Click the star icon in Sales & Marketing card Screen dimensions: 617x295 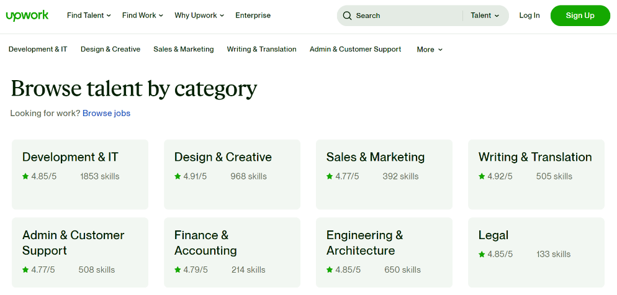pos(330,176)
